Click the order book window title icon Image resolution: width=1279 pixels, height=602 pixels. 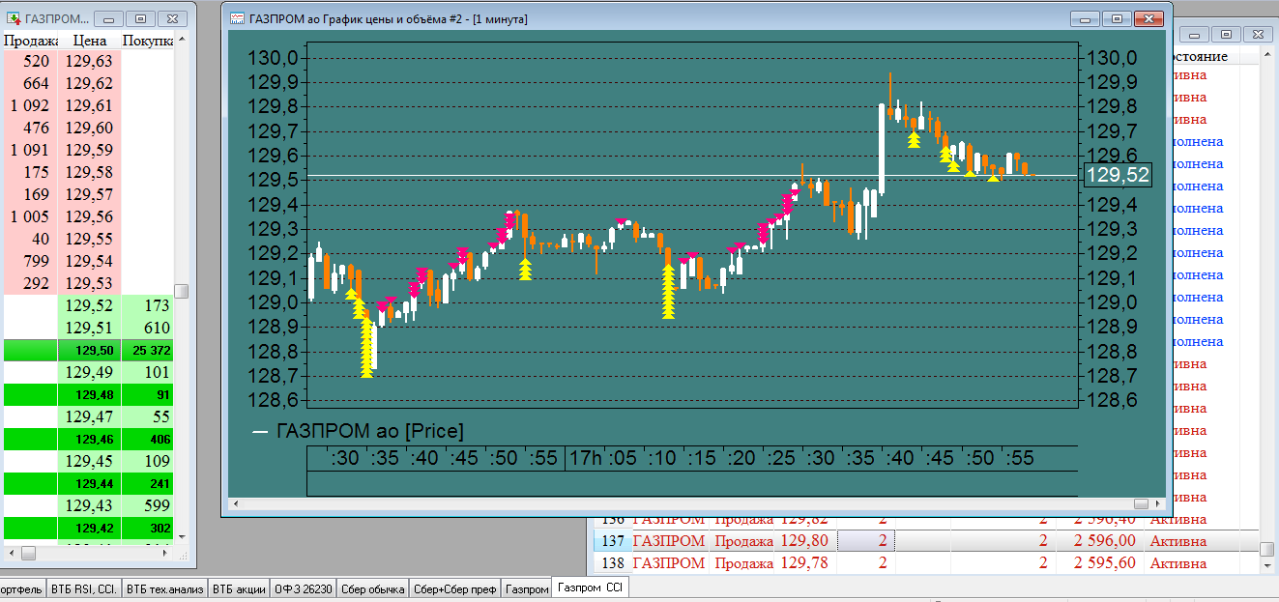(x=14, y=19)
